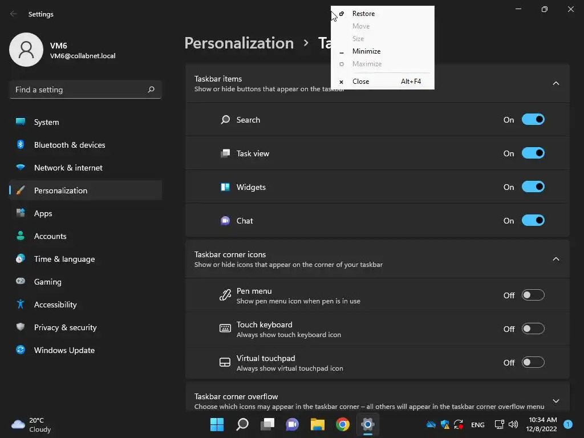Click Personalization breadcrumb link
The image size is (584, 438).
pos(239,43)
